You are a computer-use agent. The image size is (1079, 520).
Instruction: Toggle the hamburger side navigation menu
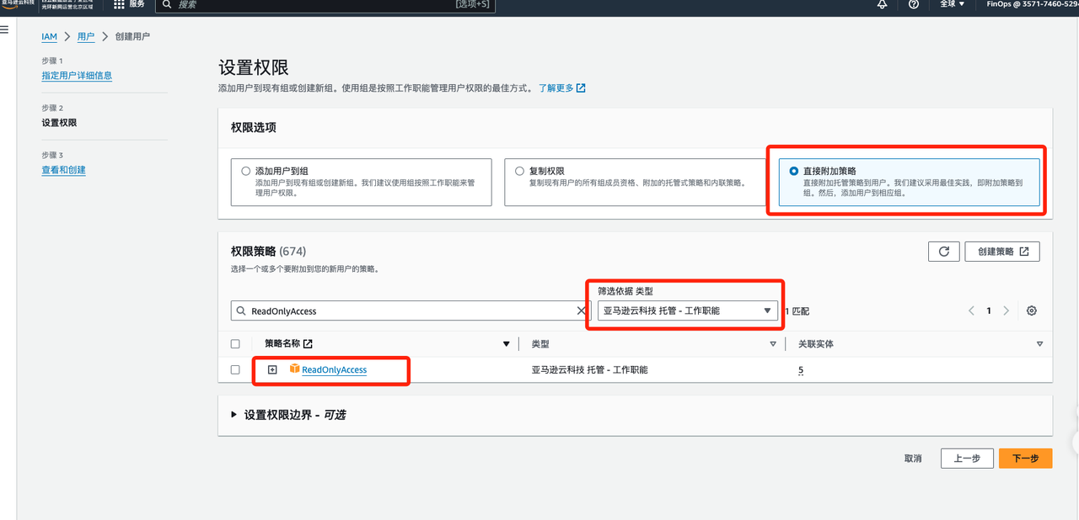4,29
